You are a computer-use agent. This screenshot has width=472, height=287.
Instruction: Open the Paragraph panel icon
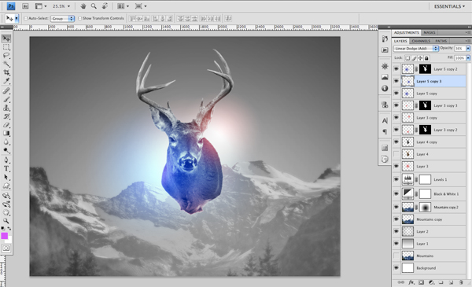(x=385, y=131)
